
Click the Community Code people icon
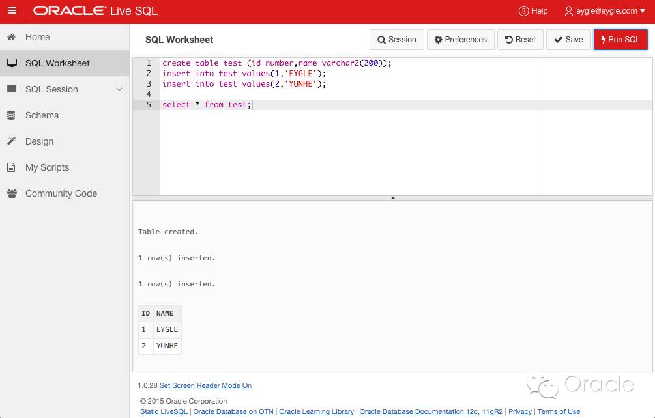(x=12, y=193)
